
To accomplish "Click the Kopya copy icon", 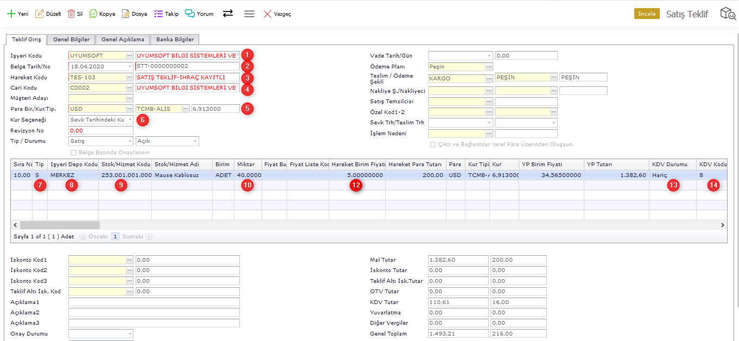I will click(93, 14).
